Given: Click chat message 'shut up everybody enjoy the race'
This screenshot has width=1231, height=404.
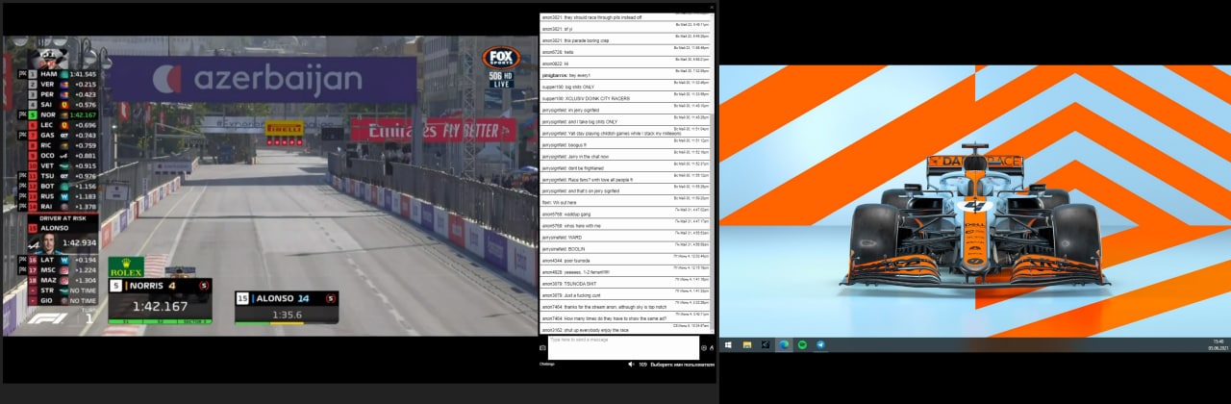Looking at the screenshot, I should (597, 329).
